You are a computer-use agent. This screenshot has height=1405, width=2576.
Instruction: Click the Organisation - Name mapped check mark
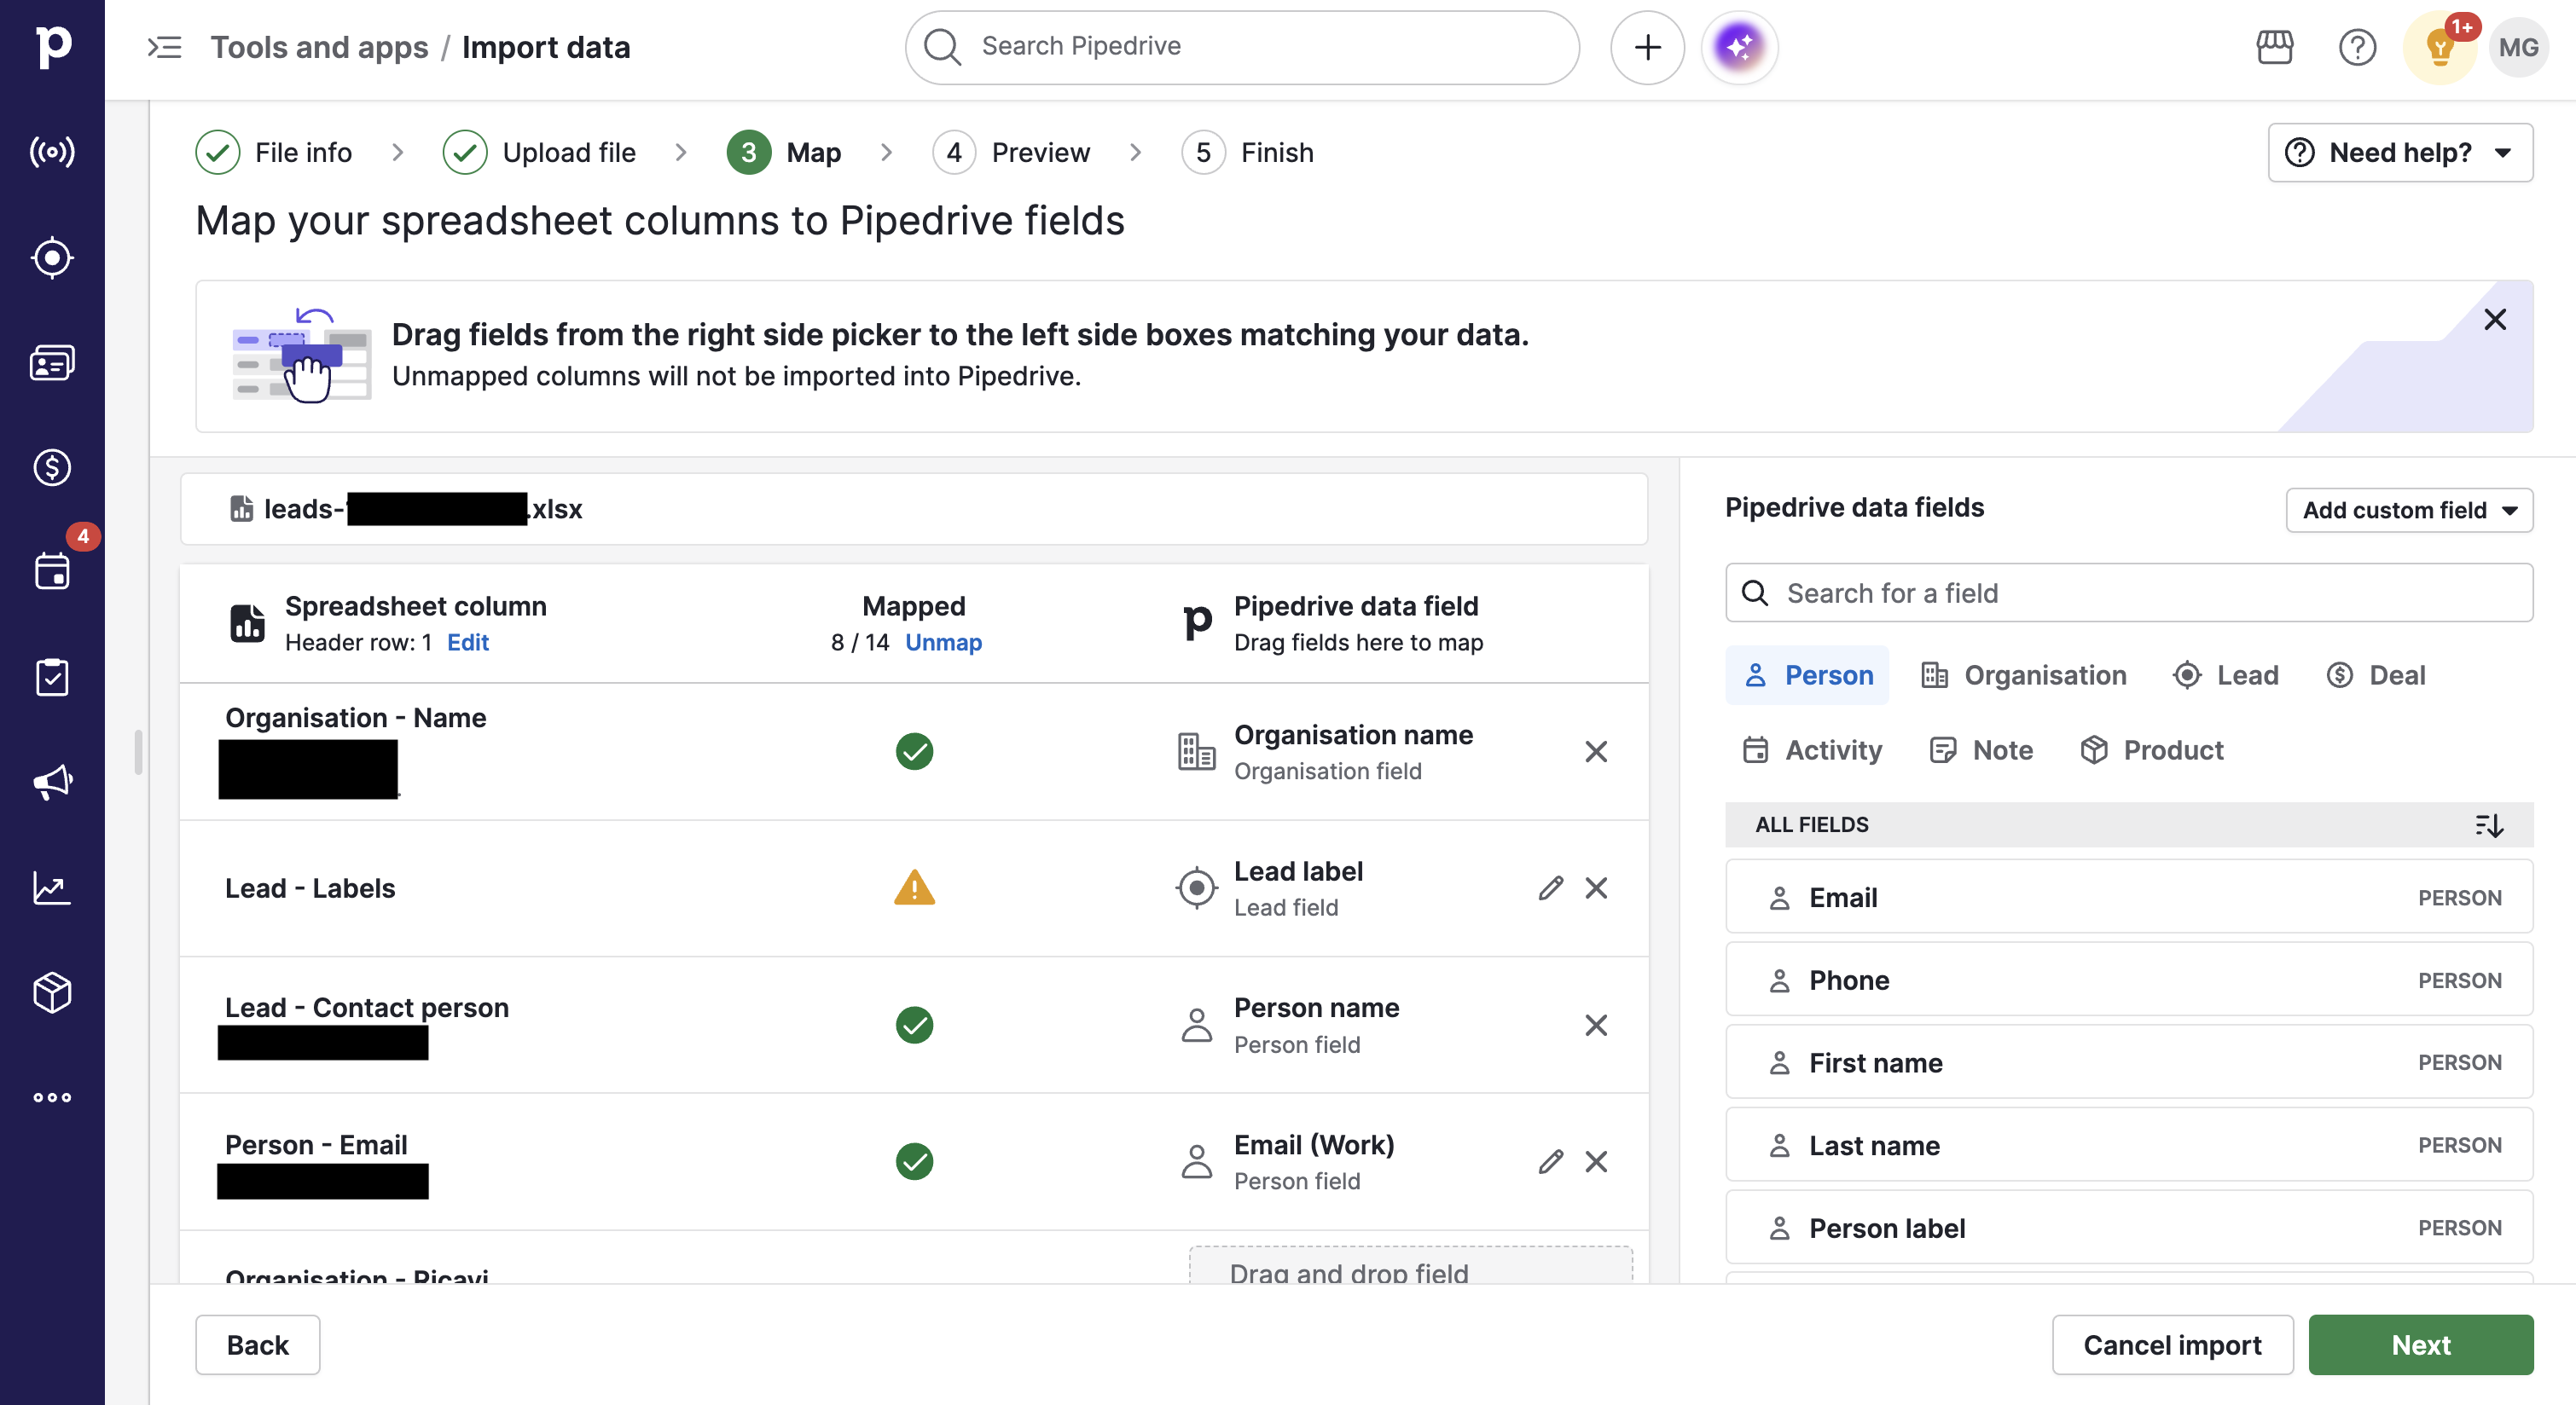tap(914, 751)
